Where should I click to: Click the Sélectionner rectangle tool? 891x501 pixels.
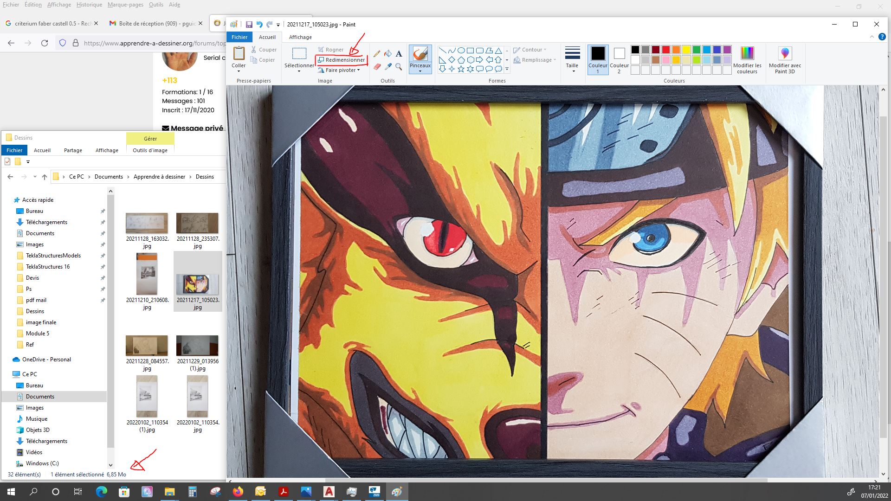coord(299,53)
